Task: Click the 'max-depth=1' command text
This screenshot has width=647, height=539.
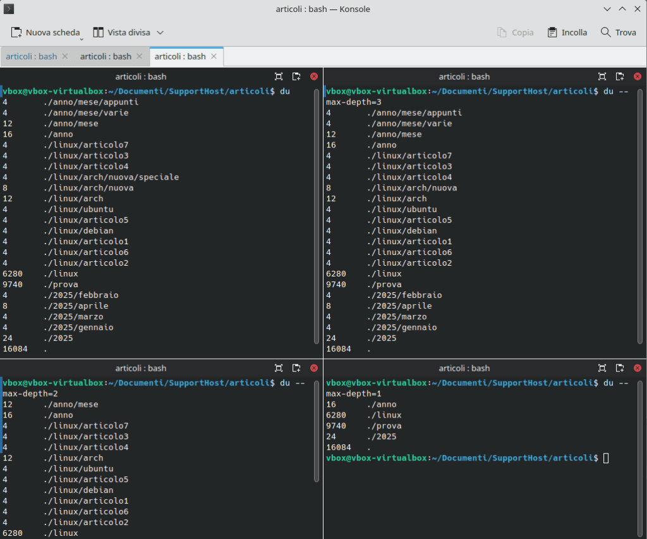Action: coord(354,393)
